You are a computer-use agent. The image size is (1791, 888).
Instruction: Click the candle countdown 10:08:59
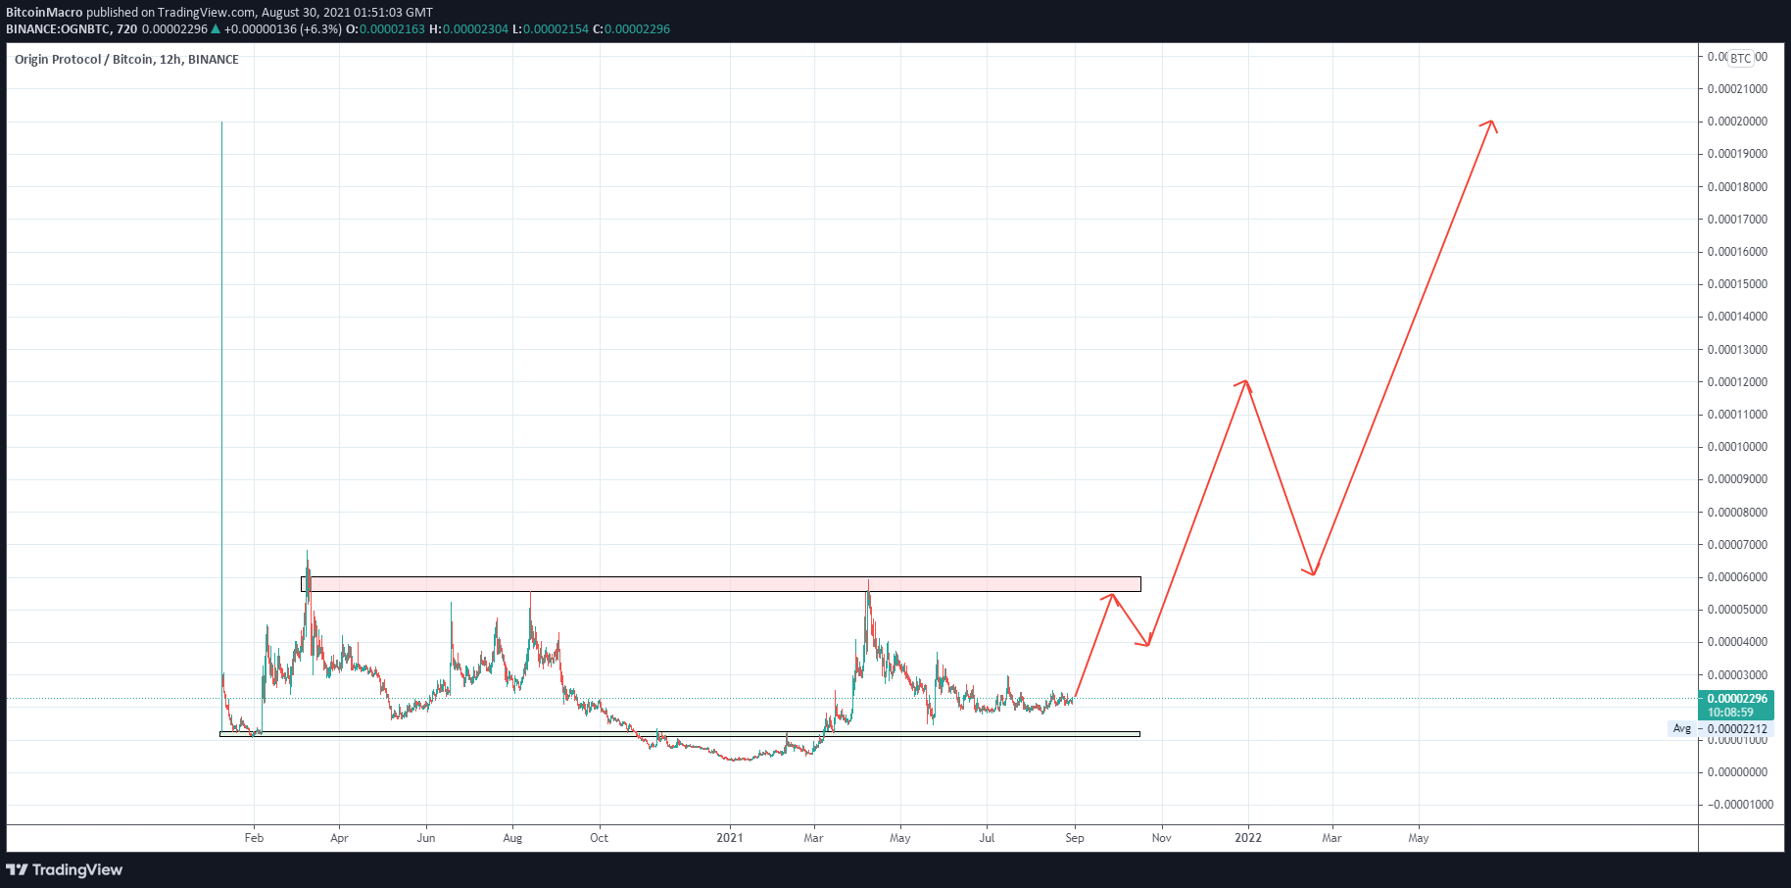(x=1730, y=713)
